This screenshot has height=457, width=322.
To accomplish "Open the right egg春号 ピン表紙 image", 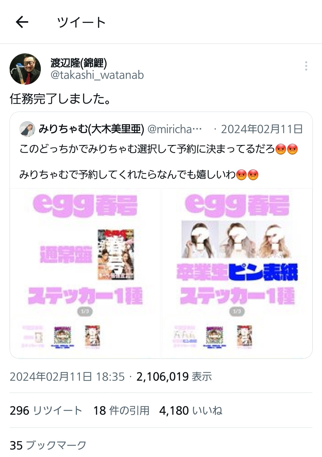I will [237, 273].
